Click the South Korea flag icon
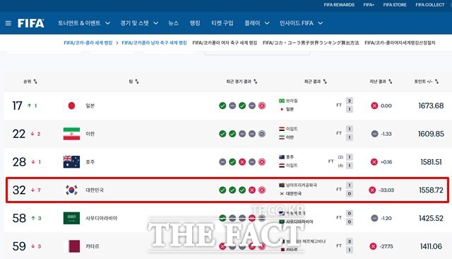The width and height of the screenshot is (452, 259). 71,190
